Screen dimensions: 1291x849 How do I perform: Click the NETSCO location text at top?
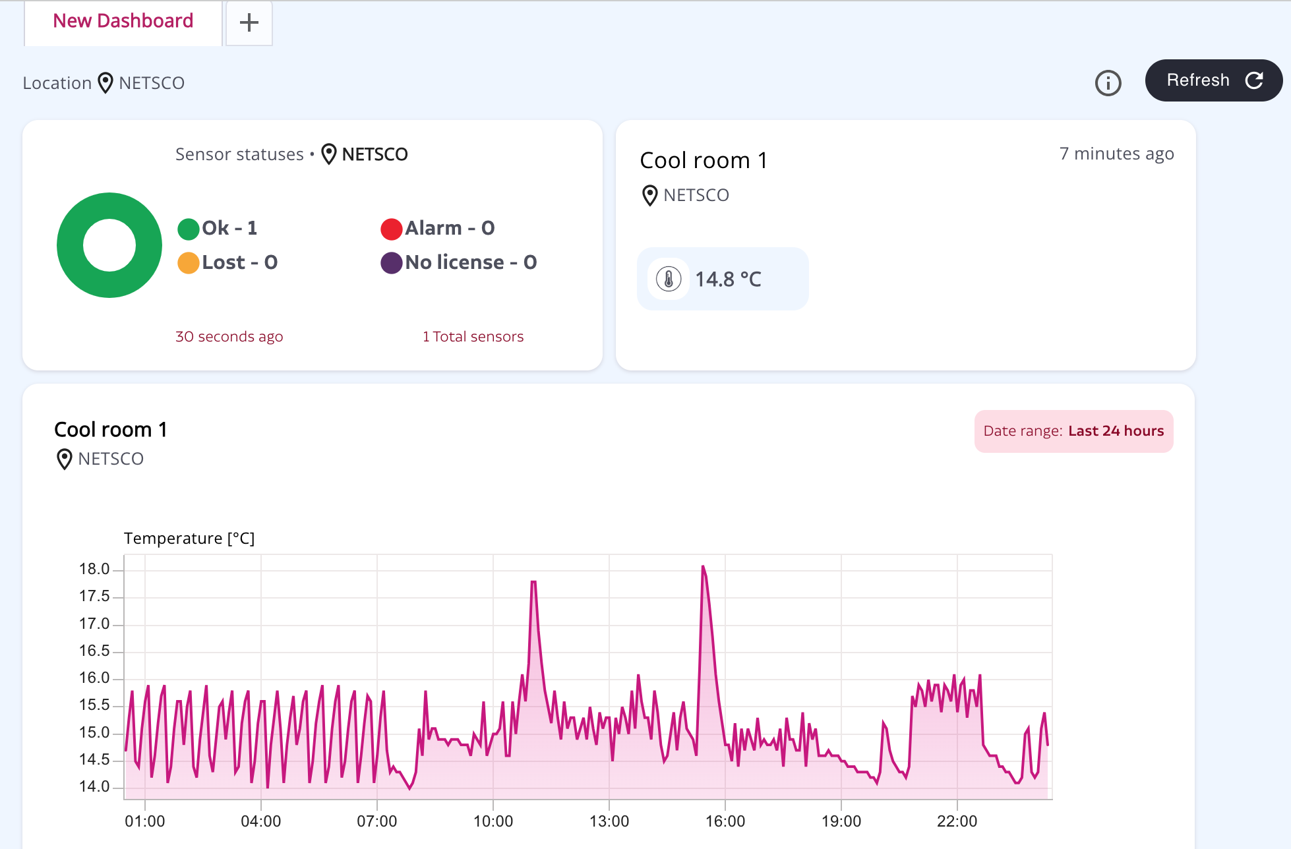tap(152, 83)
